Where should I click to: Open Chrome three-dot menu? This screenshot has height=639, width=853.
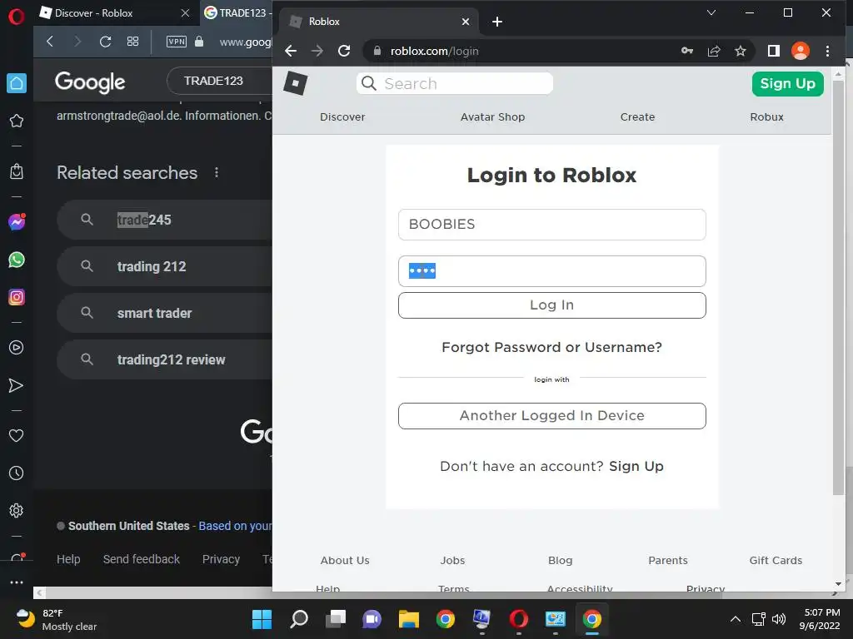click(827, 51)
